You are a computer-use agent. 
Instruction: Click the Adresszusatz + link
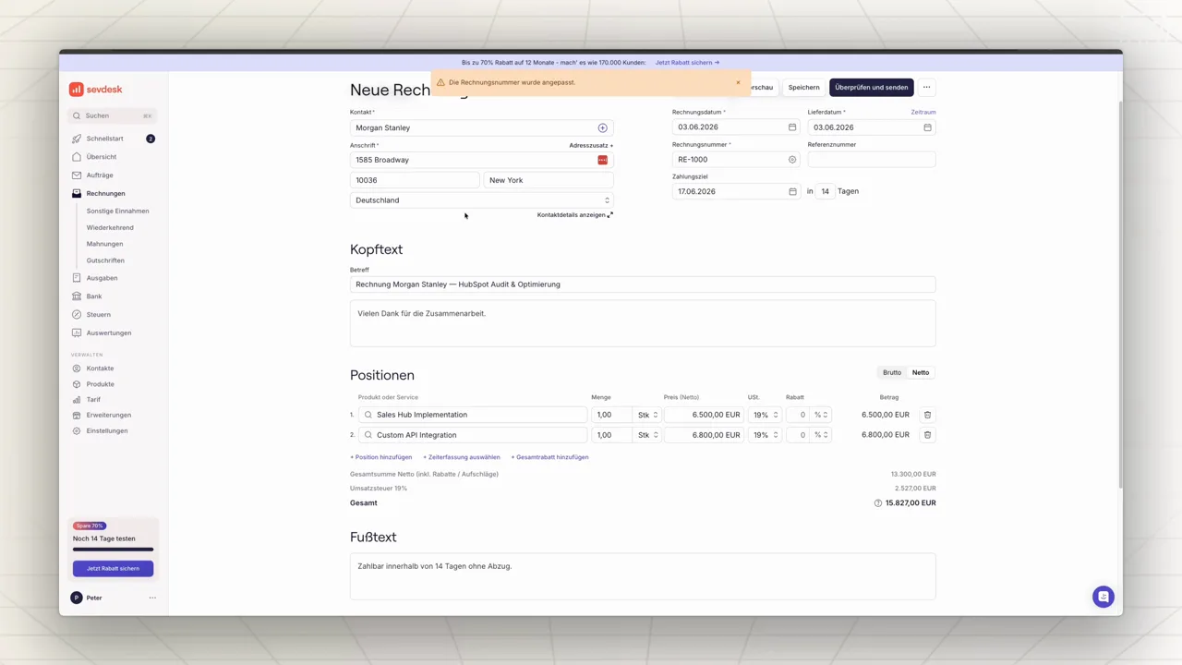(591, 146)
